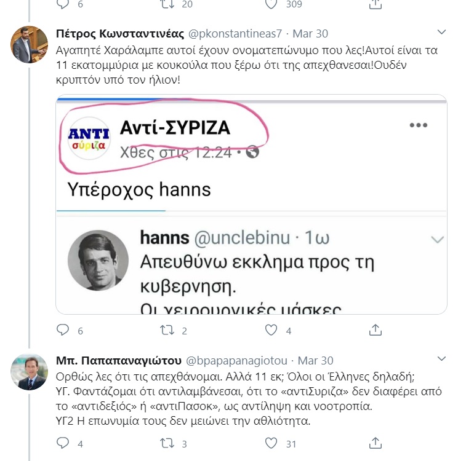Share Πέτρος Κωνσταντινέας's tweet

pyautogui.click(x=374, y=331)
